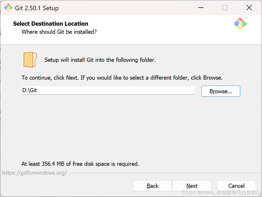
Task: Click the folder icon beside the setup message
Action: 30,60
